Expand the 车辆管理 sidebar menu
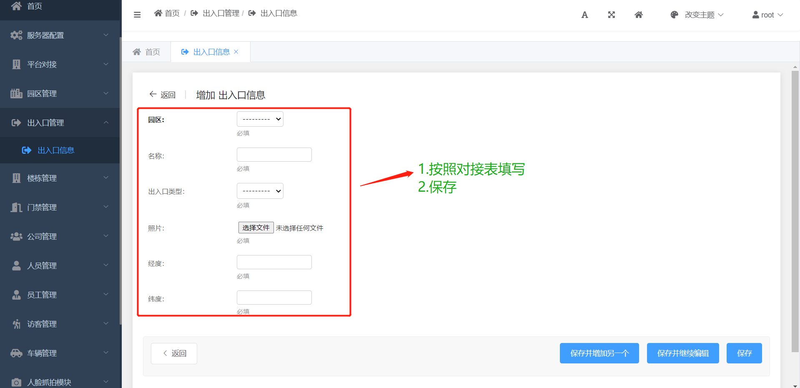 tap(60, 353)
